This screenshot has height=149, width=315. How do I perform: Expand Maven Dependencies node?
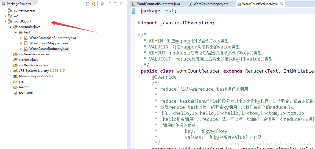coord(10,76)
